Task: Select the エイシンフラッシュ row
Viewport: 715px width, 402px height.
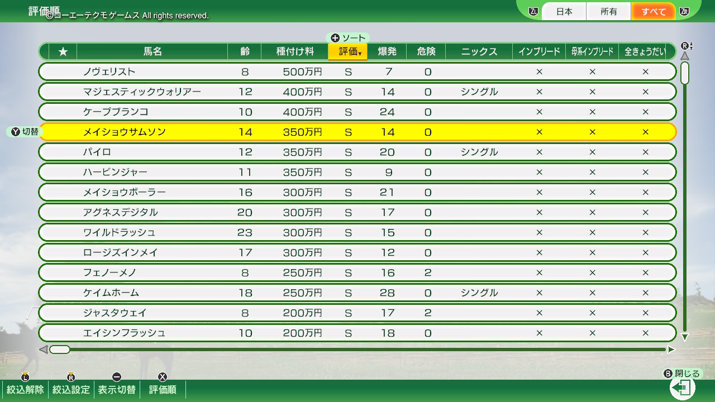Action: (357, 333)
